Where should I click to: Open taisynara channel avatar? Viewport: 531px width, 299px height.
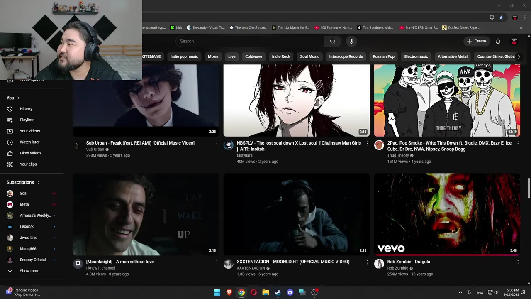pos(228,145)
